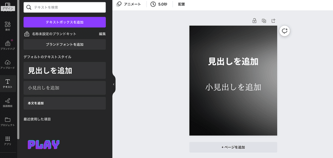
Task: Add body text via 本文を追加 button
Action: [65, 103]
